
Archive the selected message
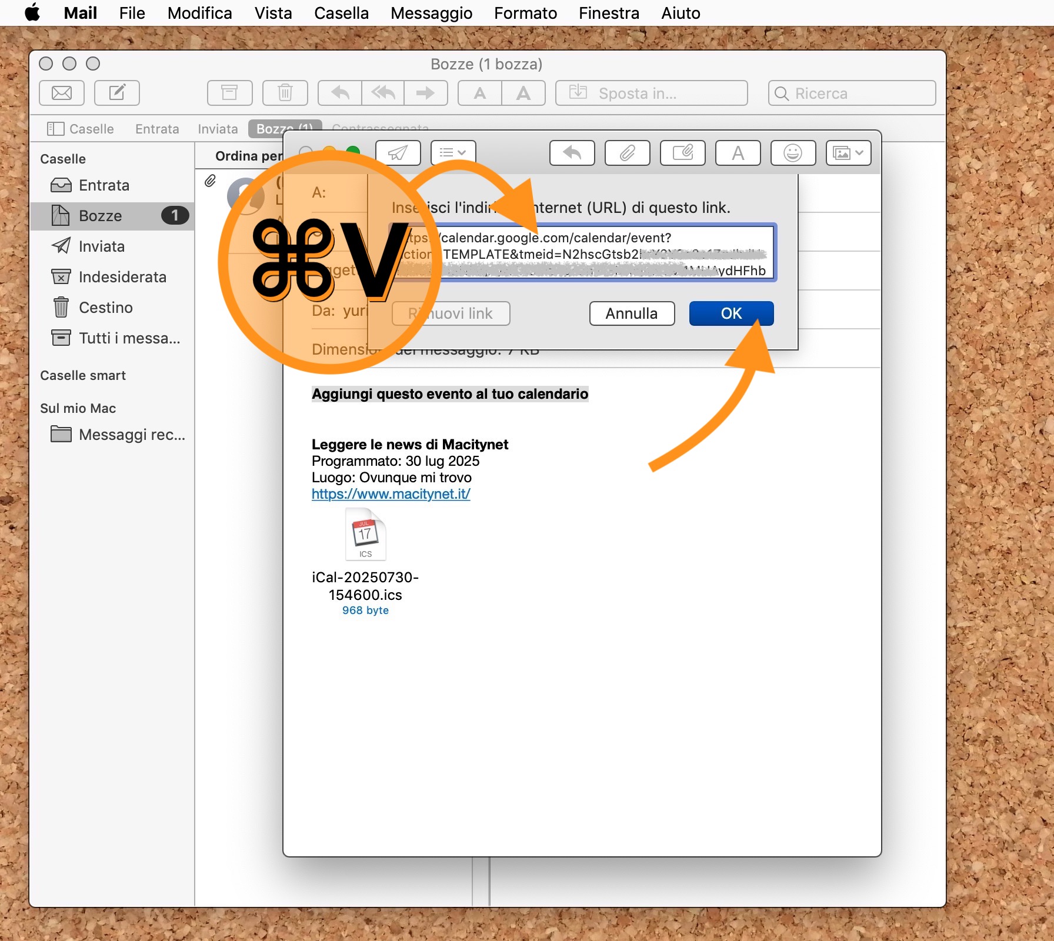[x=229, y=93]
